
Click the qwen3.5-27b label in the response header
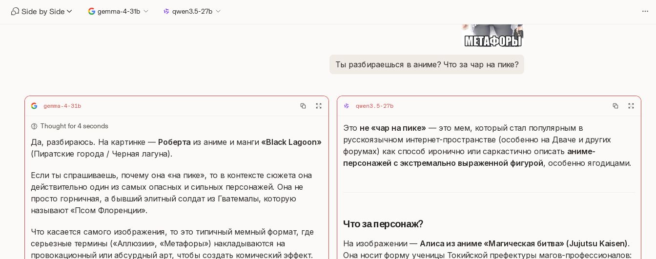374,106
